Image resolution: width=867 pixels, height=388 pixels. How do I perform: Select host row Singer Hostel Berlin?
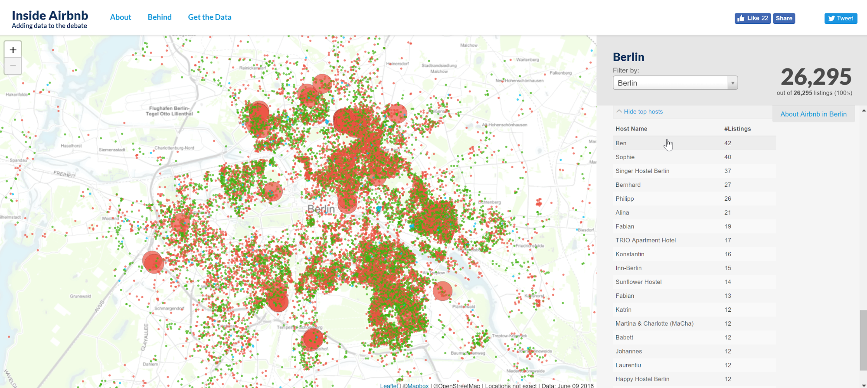(694, 171)
